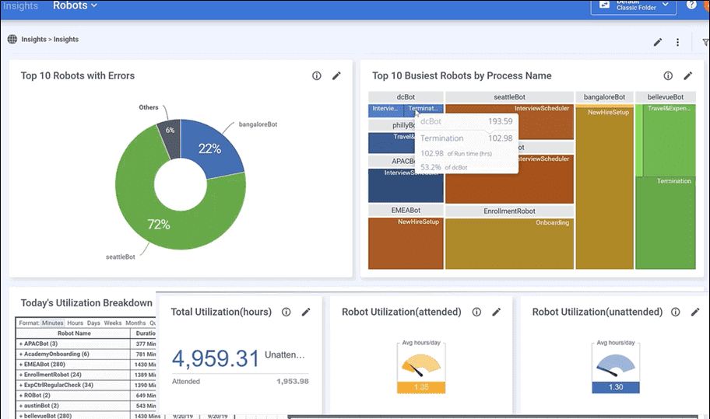Click the dashboard edit pencil near the breadcrumb
710x419 pixels.
[x=658, y=42]
